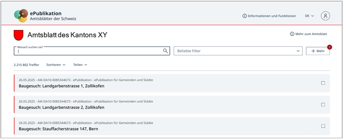The width and height of the screenshot is (343, 139).
Task: Open the Teilen menu
Action: pos(80,65)
